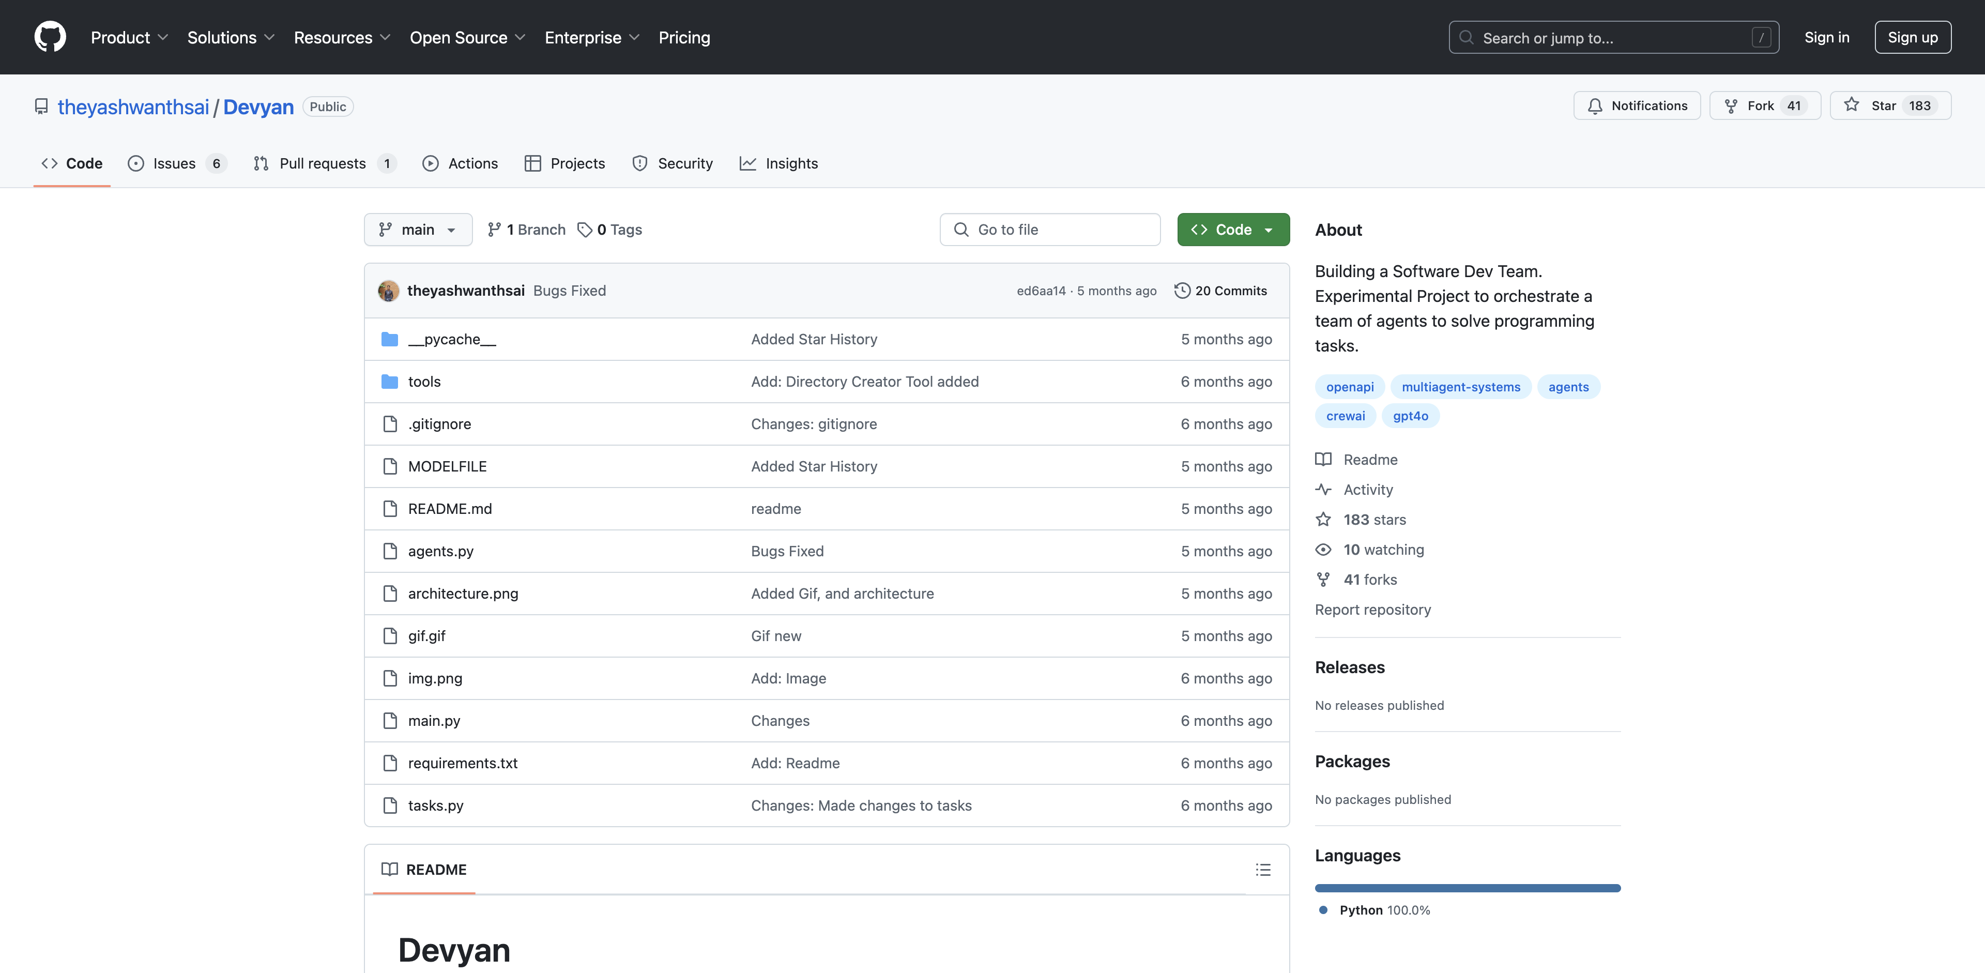Click the book icon beside the README tab
This screenshot has height=973, width=1985.
coord(390,870)
